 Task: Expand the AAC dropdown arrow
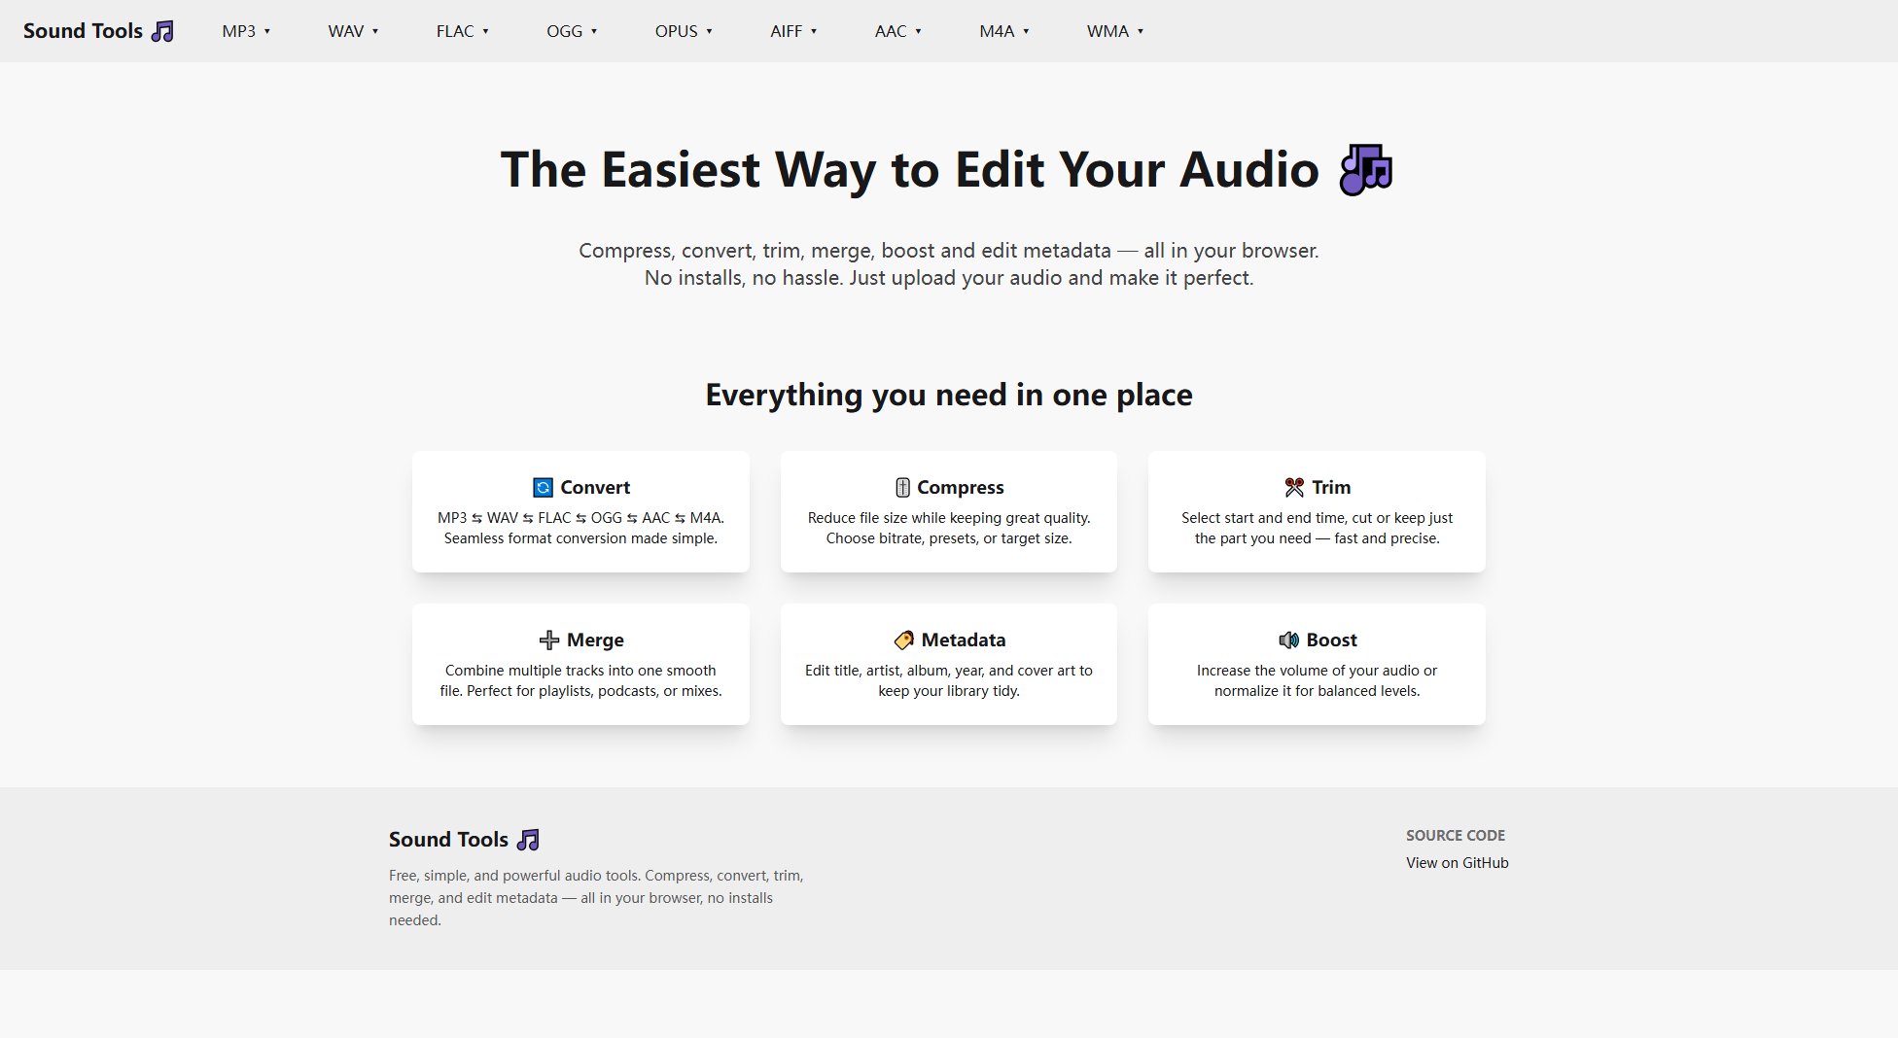click(918, 31)
